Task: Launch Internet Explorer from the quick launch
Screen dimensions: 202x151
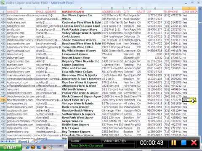Action: [28, 147]
